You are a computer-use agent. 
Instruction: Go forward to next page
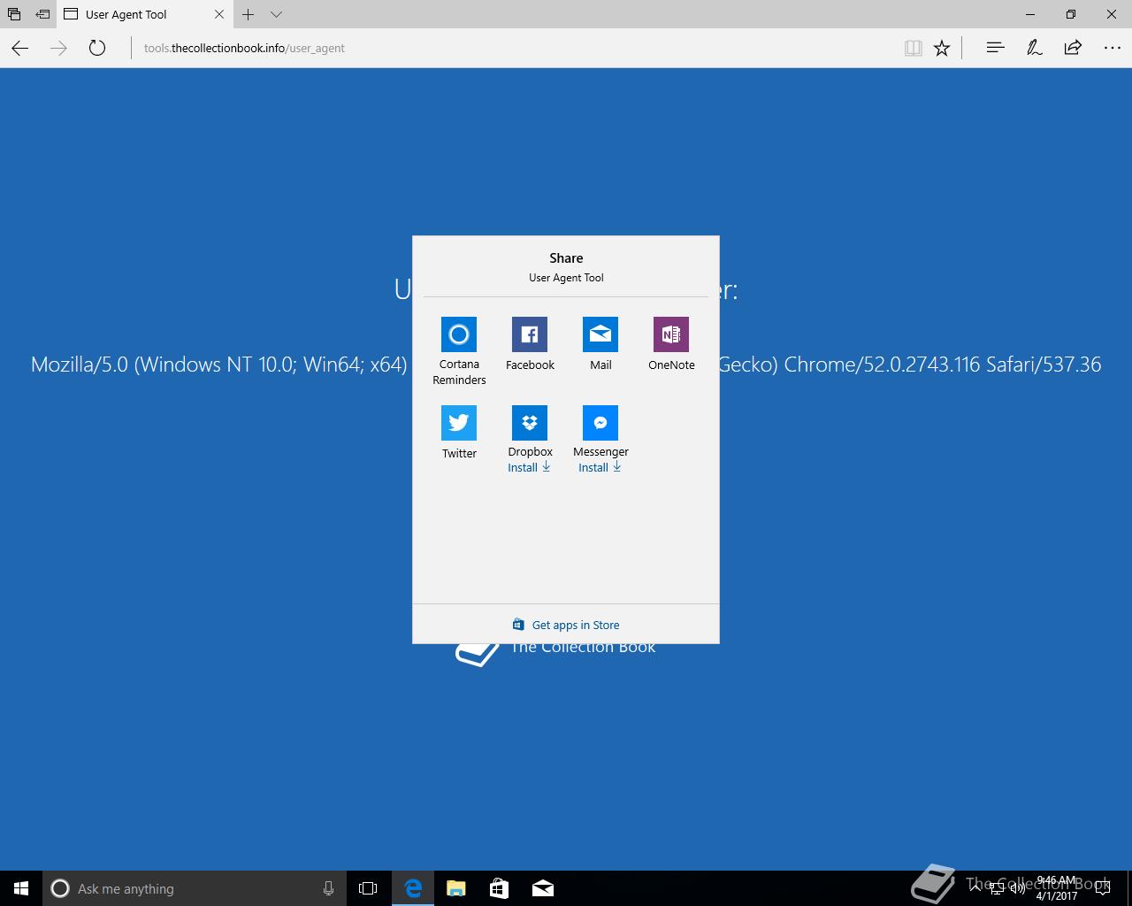[59, 48]
